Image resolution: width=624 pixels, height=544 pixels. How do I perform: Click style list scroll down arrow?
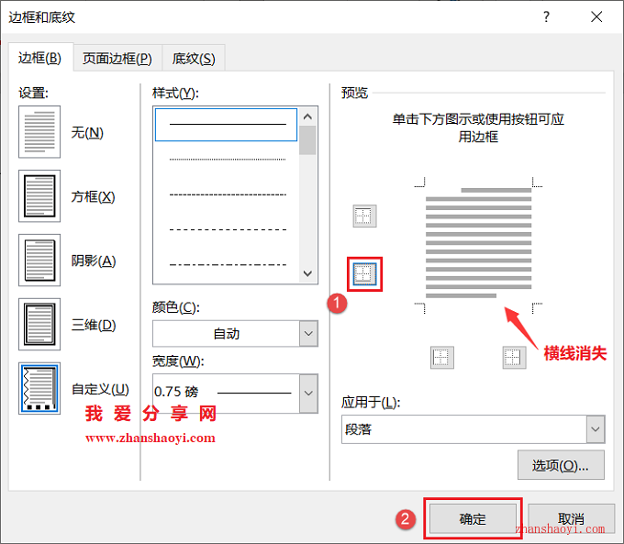tap(307, 273)
